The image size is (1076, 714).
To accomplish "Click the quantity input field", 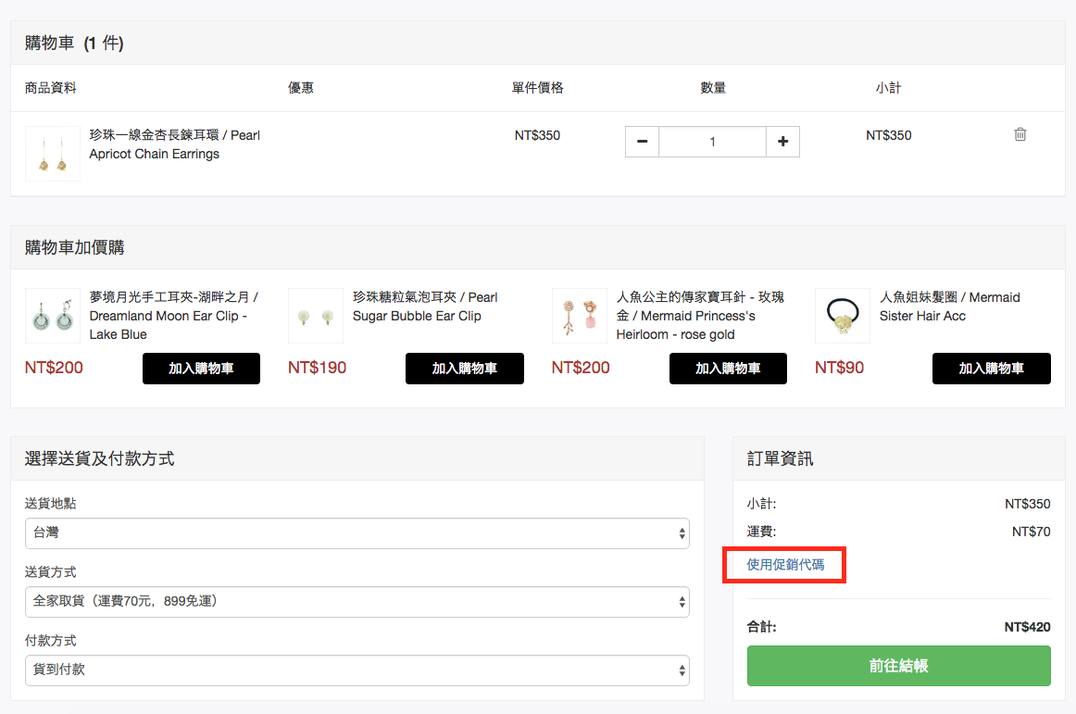I will point(712,142).
